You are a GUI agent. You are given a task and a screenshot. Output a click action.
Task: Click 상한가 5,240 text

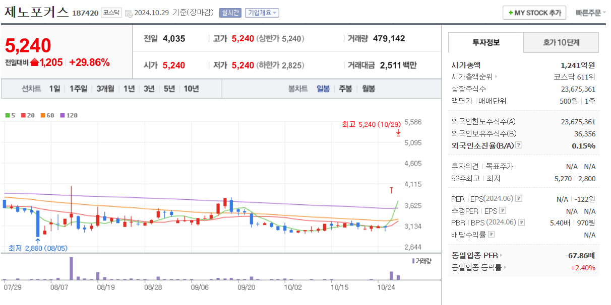click(x=280, y=38)
